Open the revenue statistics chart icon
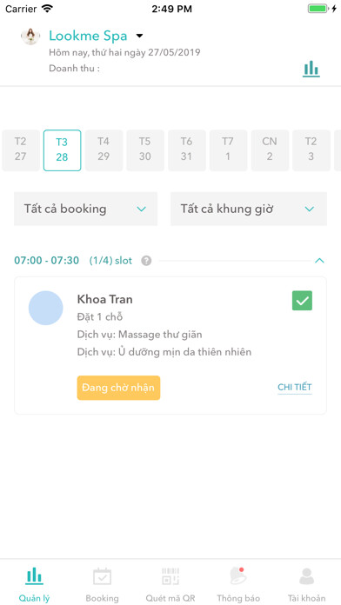 coord(311,69)
